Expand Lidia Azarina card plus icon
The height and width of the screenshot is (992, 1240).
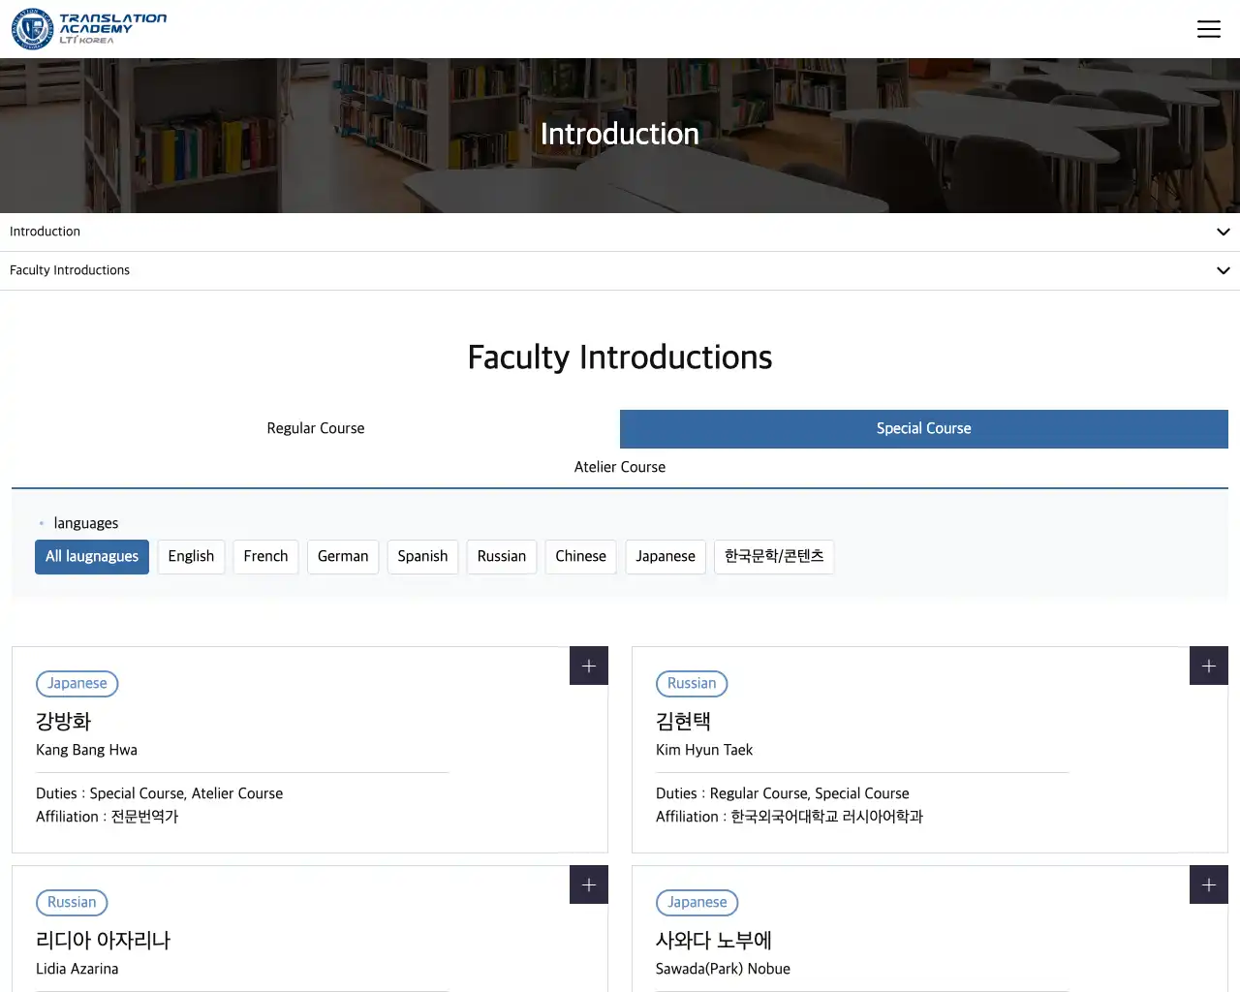pyautogui.click(x=588, y=884)
